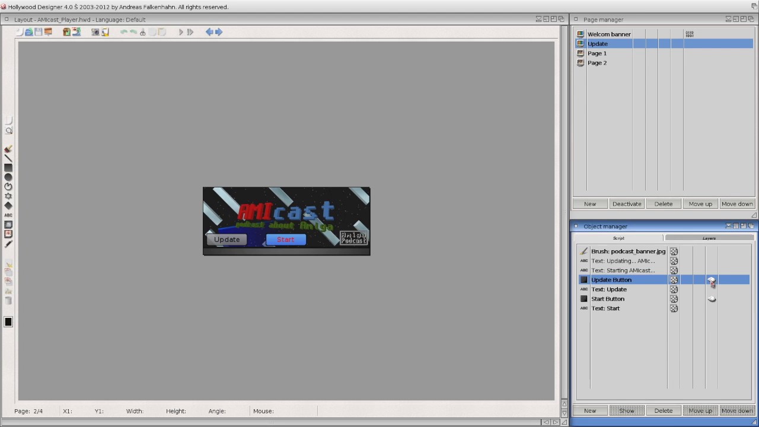Toggle transparency icon on Update Button row
759x427 pixels.
[x=674, y=280]
